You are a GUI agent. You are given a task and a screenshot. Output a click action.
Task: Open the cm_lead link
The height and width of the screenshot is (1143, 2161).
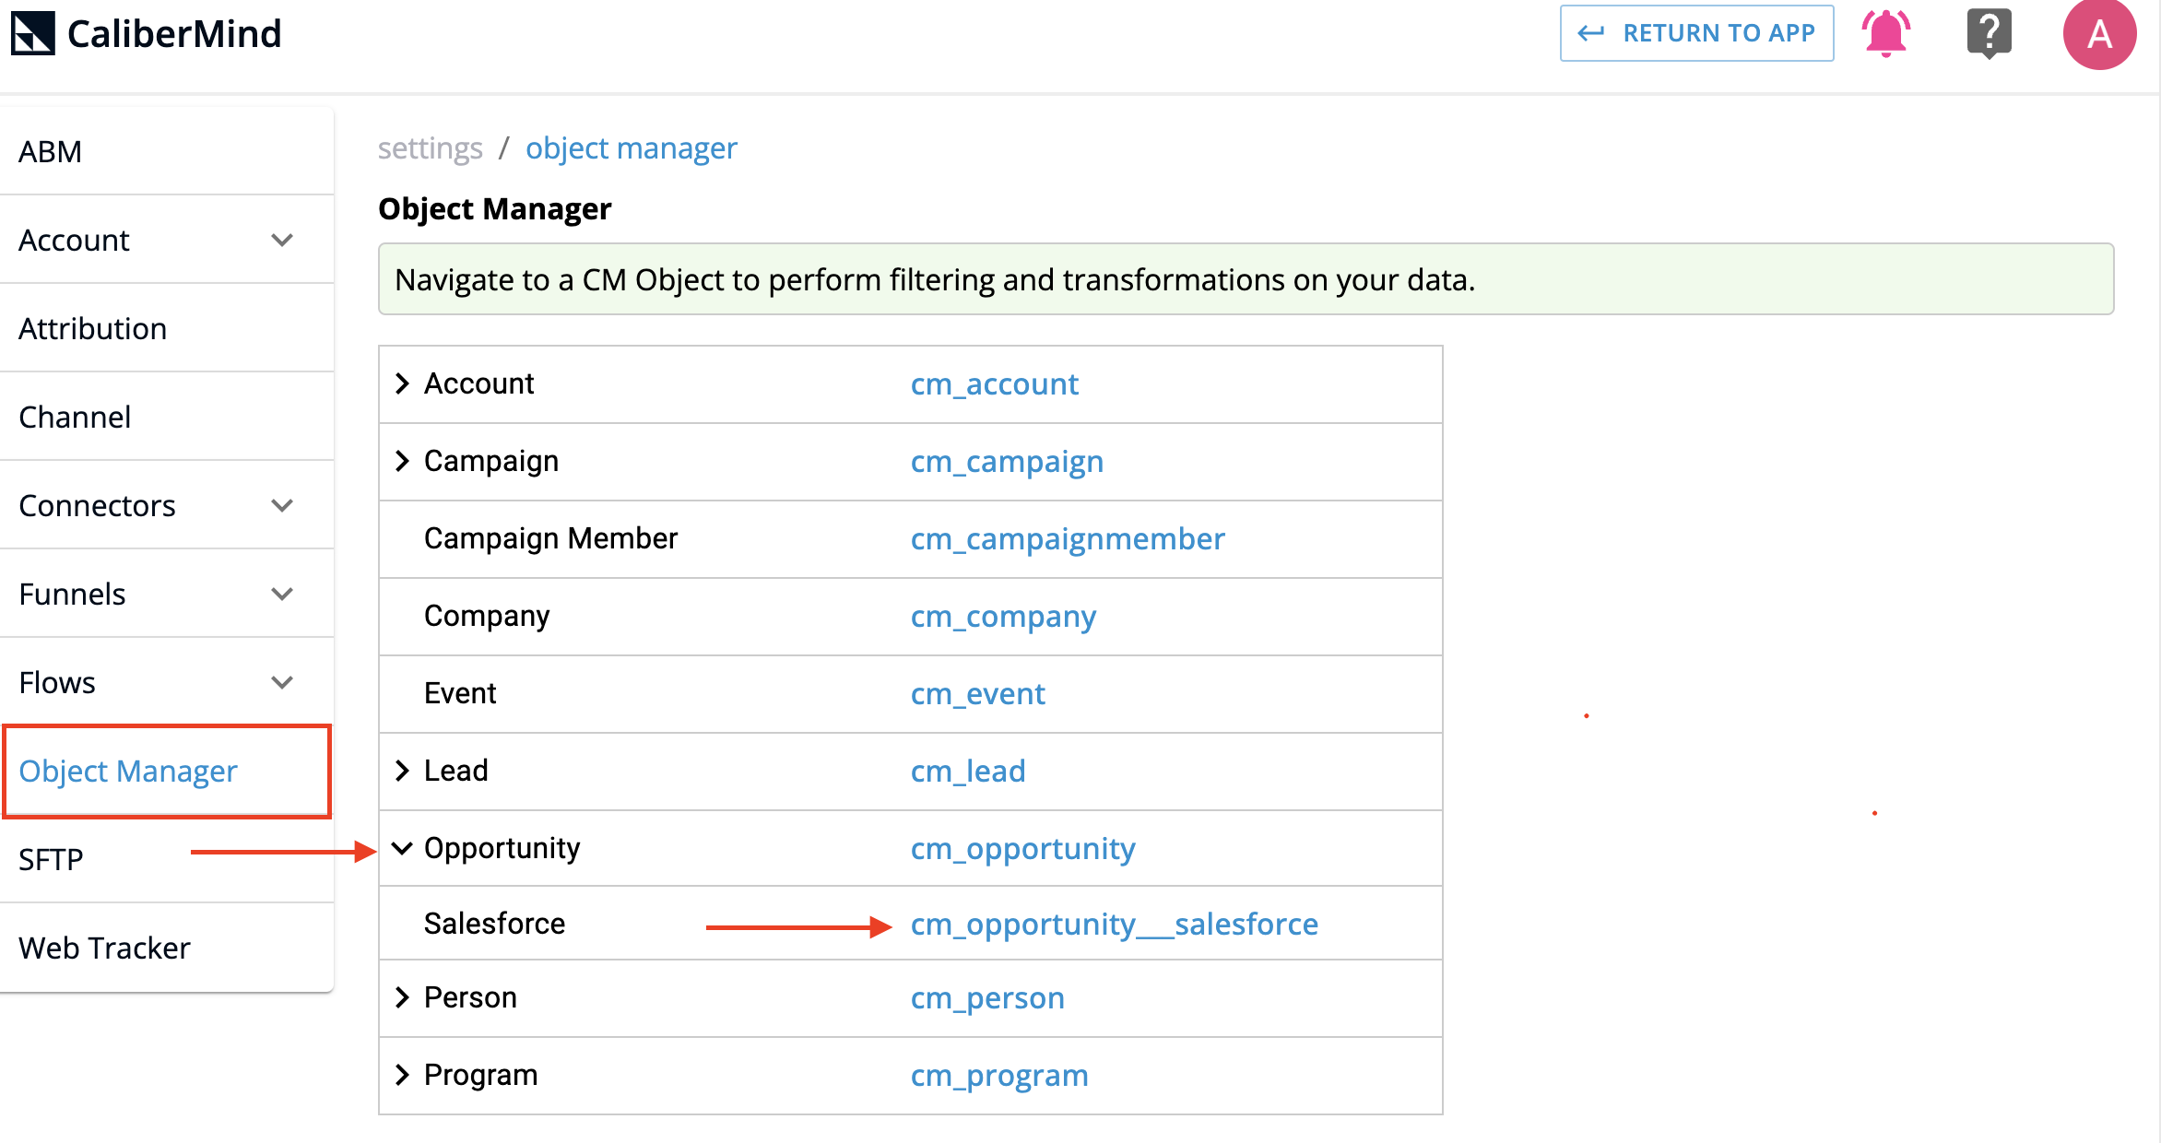pyautogui.click(x=968, y=772)
